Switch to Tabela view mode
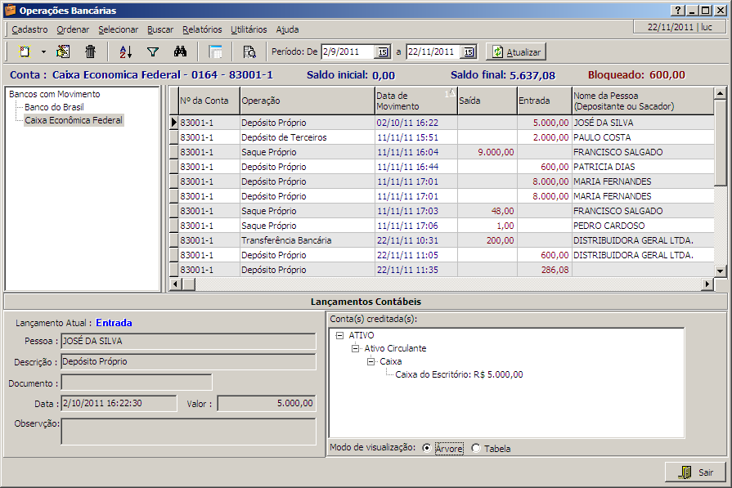The width and height of the screenshot is (732, 488). pyautogui.click(x=476, y=448)
